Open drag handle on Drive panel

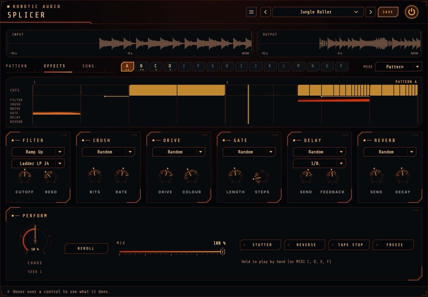[x=205, y=135]
